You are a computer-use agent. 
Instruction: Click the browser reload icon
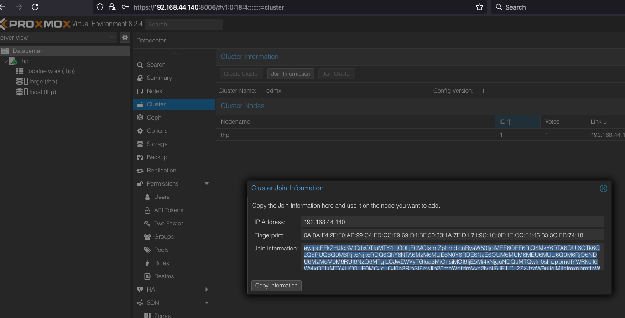35,7
